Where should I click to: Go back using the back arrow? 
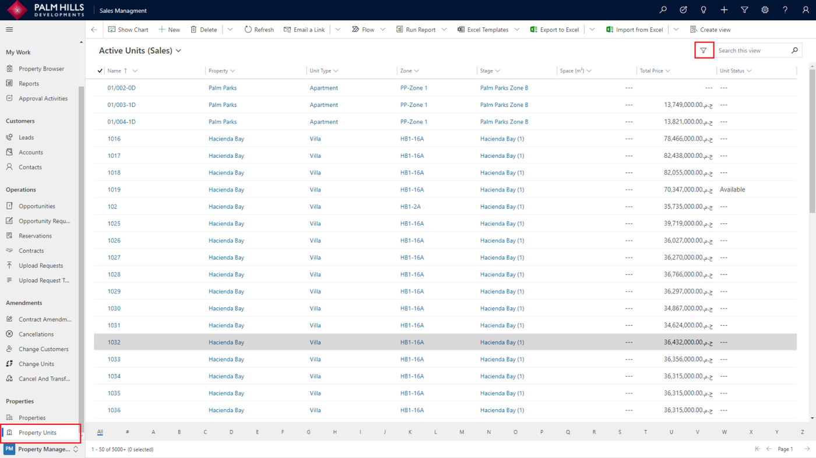[x=94, y=30]
